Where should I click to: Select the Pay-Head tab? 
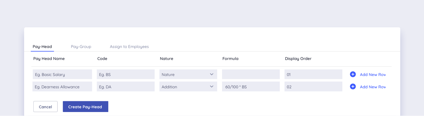click(42, 47)
